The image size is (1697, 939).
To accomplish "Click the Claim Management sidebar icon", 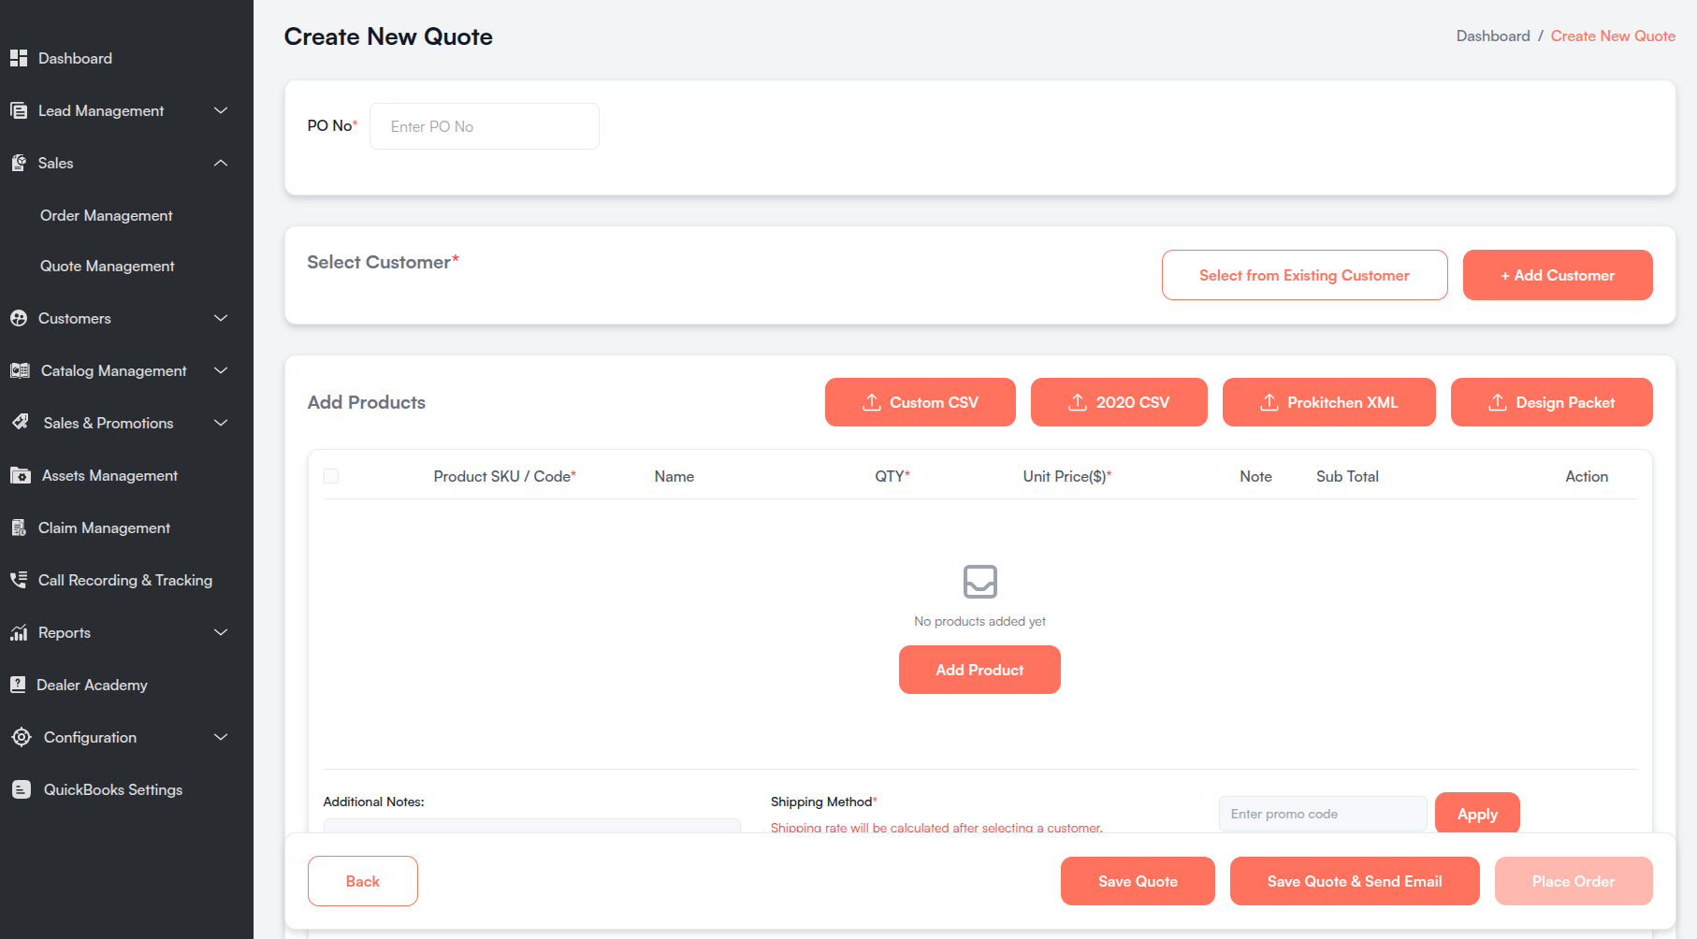I will pos(19,527).
